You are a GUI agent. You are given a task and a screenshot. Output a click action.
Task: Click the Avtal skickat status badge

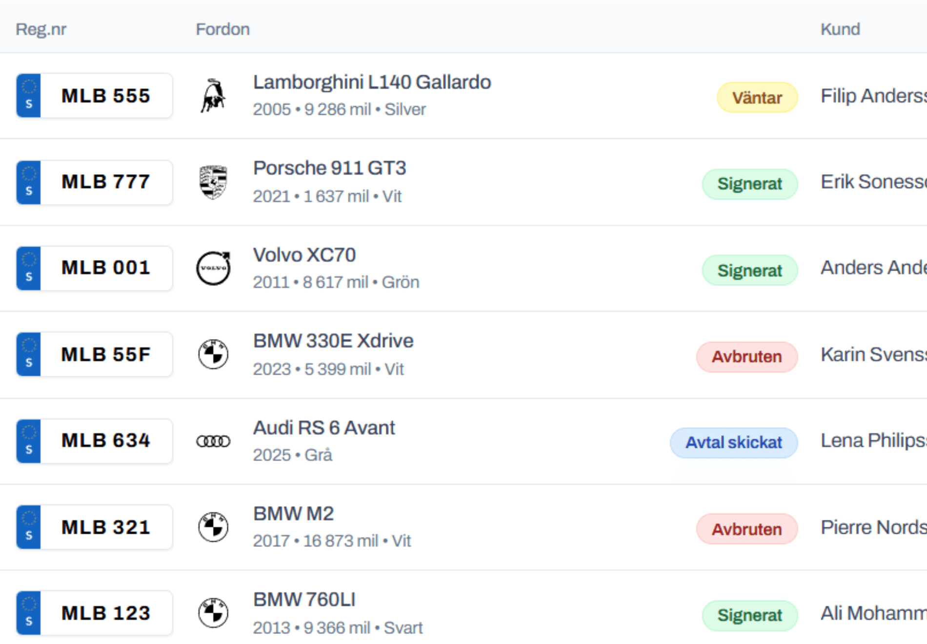pyautogui.click(x=734, y=443)
